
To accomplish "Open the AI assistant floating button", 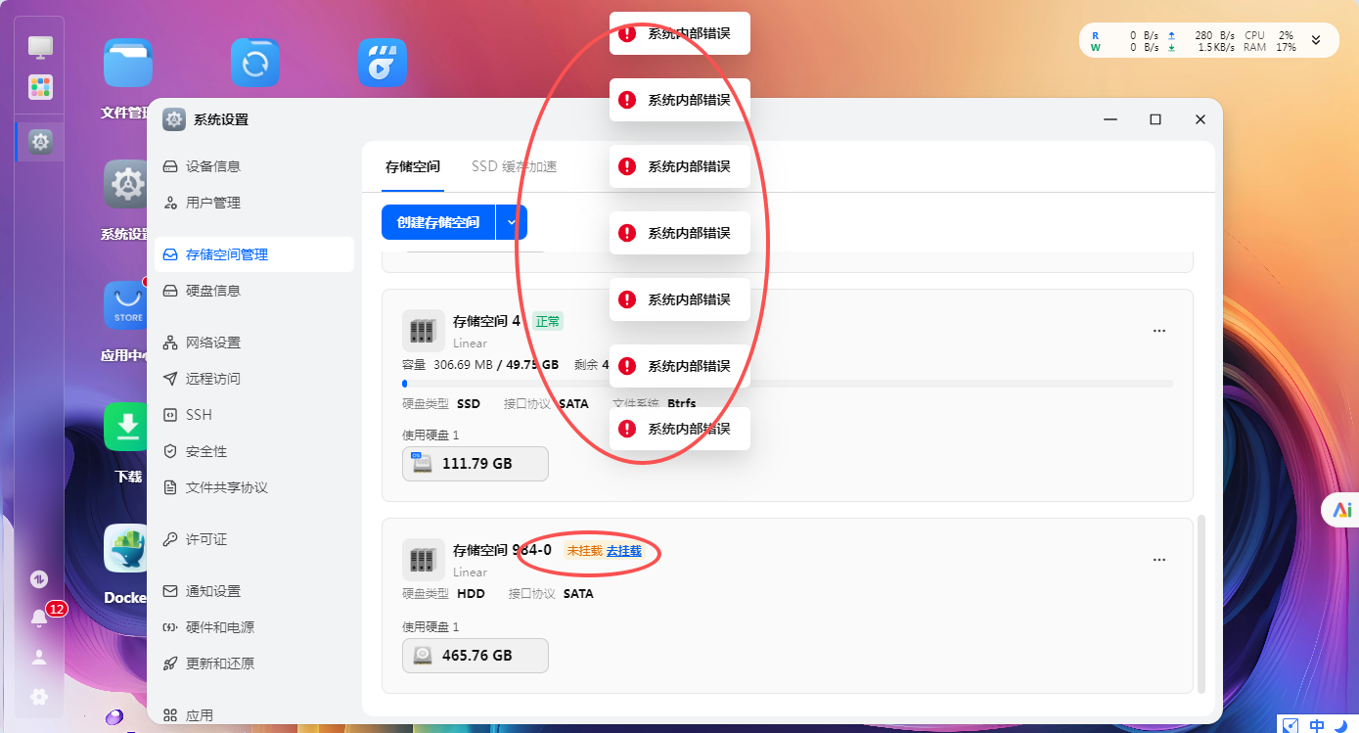I will 1342,509.
